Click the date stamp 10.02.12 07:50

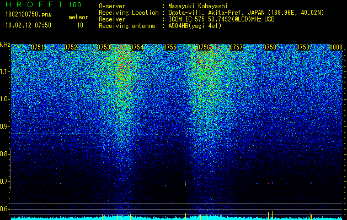[28, 25]
